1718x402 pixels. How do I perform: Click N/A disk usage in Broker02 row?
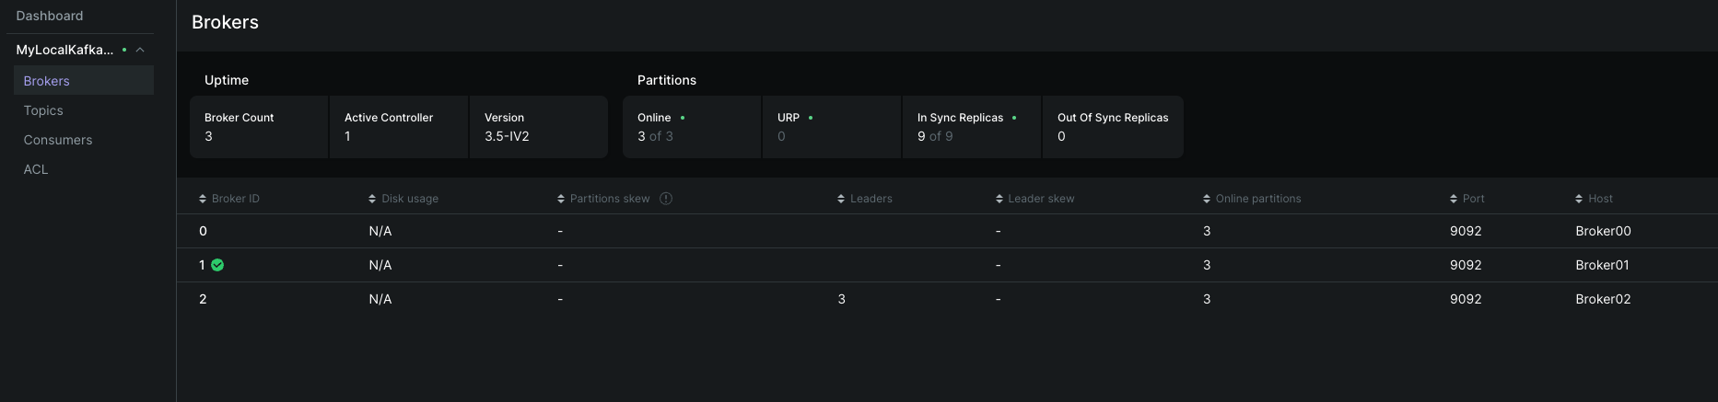pyautogui.click(x=380, y=299)
